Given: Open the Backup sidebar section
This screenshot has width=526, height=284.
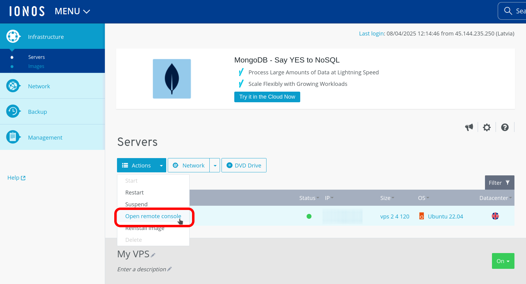Looking at the screenshot, I should coord(52,112).
